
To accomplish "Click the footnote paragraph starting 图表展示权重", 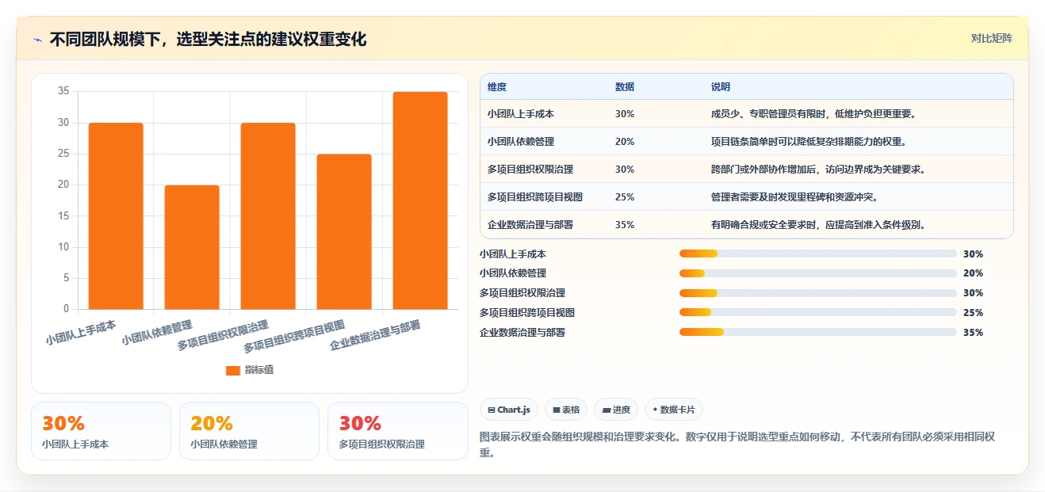I will [737, 444].
